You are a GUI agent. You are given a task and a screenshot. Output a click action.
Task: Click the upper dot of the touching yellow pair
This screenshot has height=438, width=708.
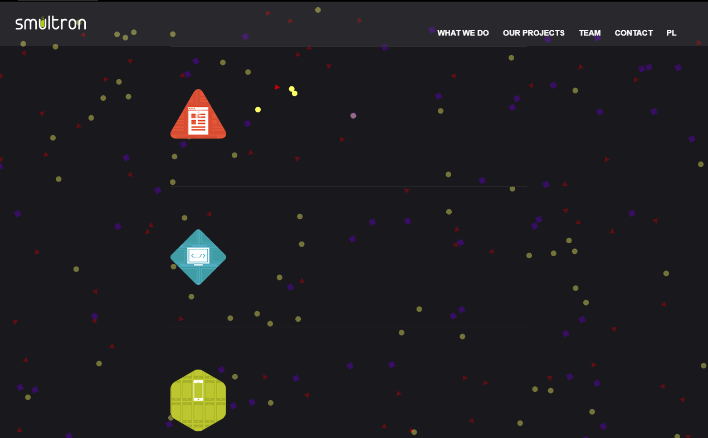291,88
